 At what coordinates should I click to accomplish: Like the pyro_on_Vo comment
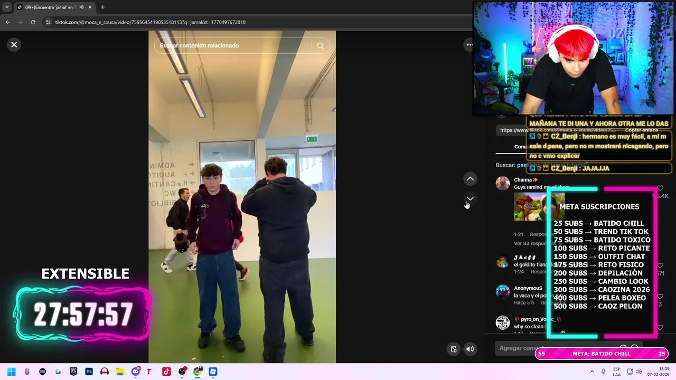(x=660, y=327)
